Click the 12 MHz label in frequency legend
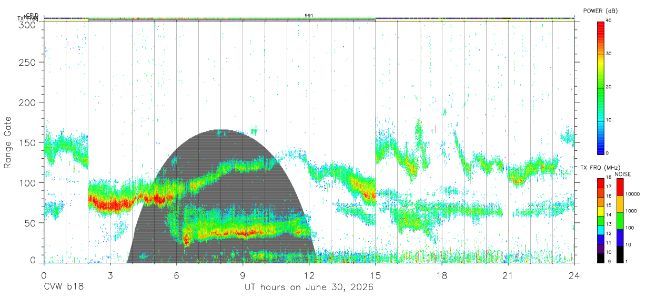 609,233
